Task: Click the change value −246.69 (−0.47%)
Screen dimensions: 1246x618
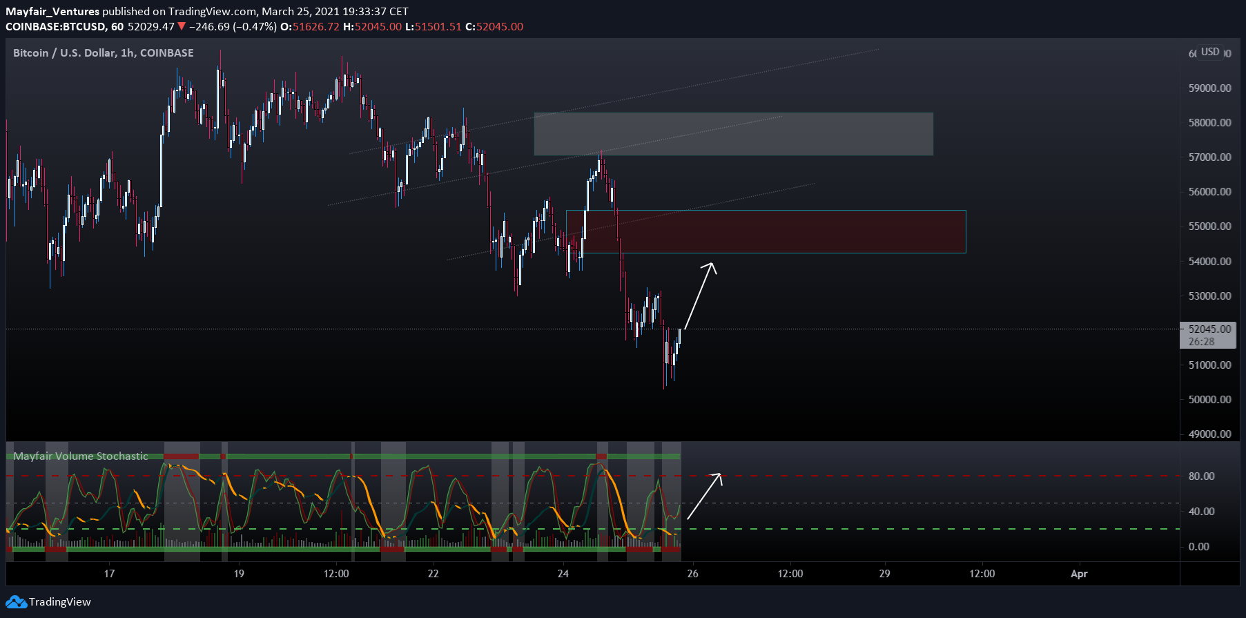Action: coord(233,27)
